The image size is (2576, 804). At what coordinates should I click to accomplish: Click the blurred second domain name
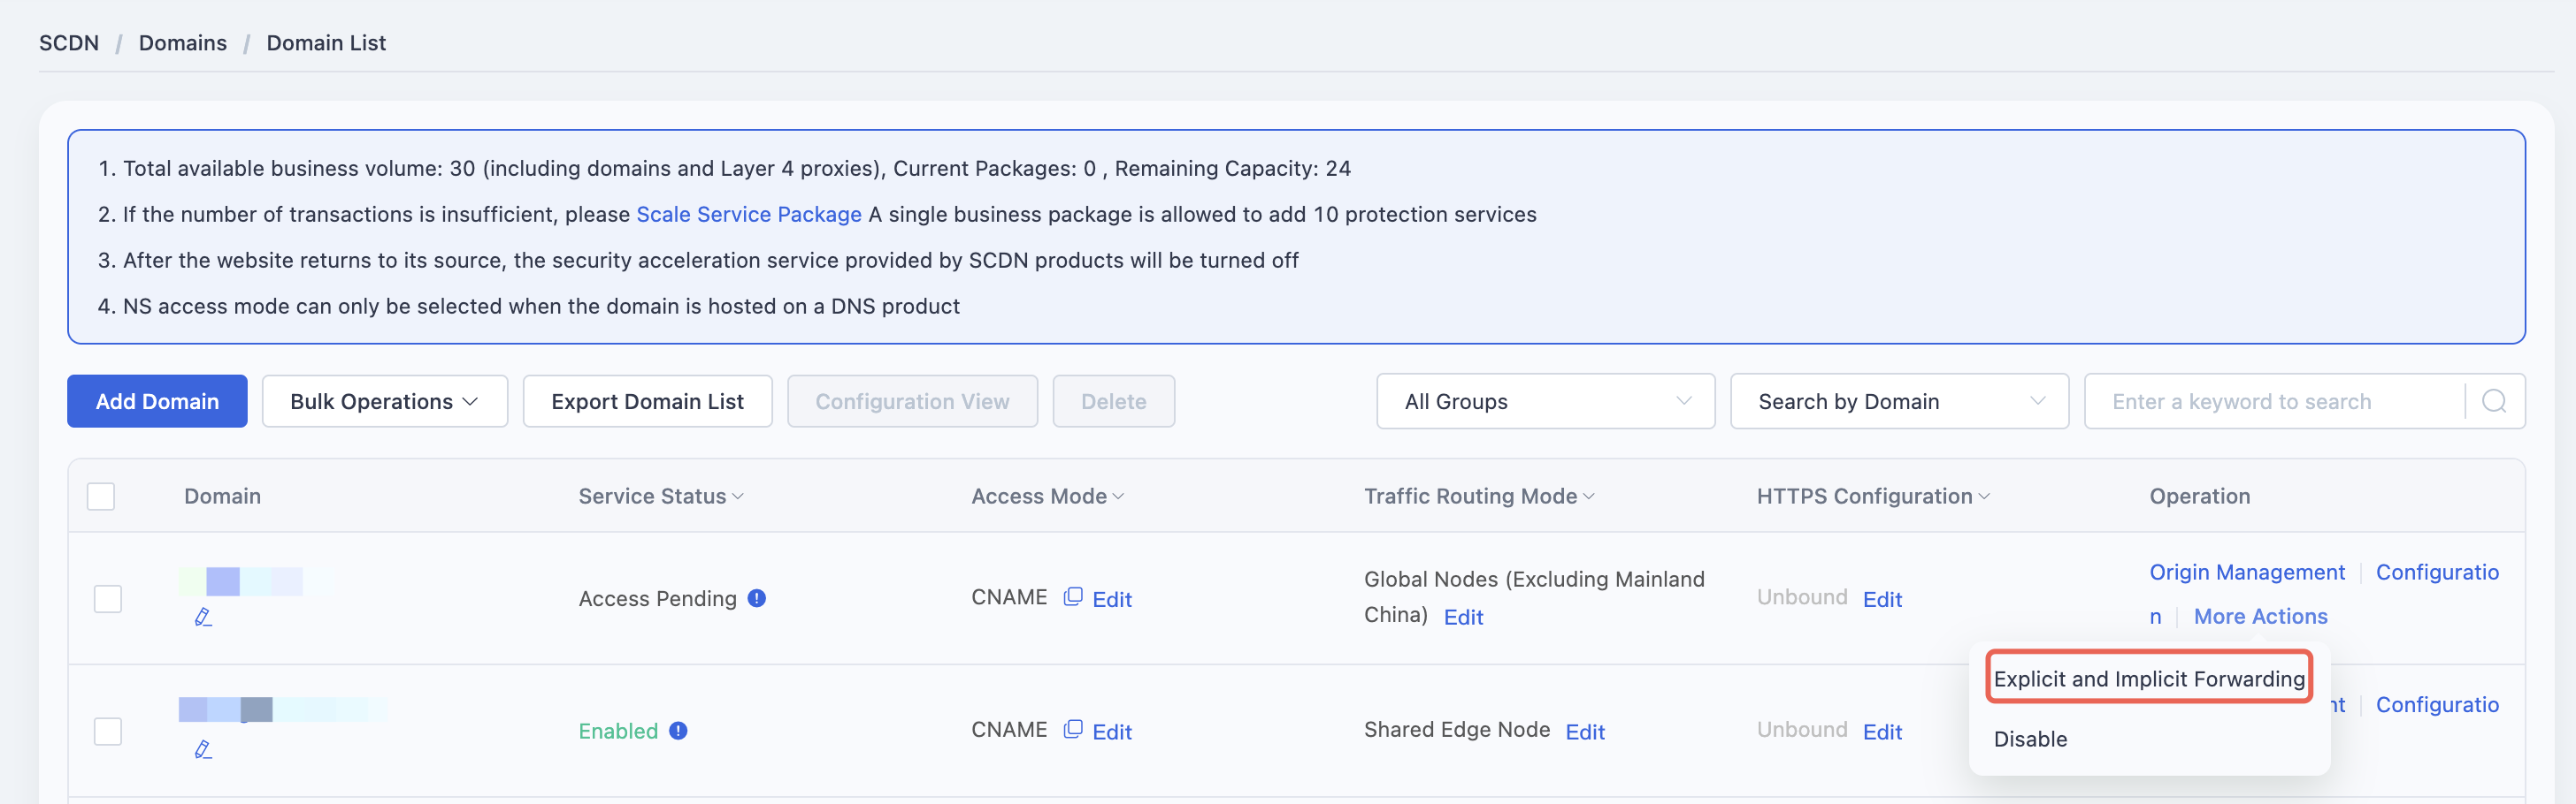coord(283,709)
